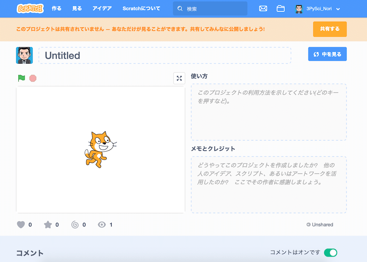The height and width of the screenshot is (262, 367).
Task: Click the メモとクレジット heading
Action: [213, 148]
